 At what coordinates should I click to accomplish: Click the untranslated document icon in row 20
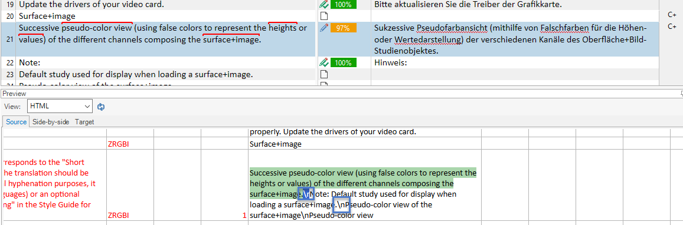tap(323, 16)
